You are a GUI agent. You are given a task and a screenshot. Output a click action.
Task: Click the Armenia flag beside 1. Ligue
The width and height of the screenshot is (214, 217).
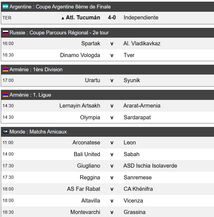click(5, 95)
